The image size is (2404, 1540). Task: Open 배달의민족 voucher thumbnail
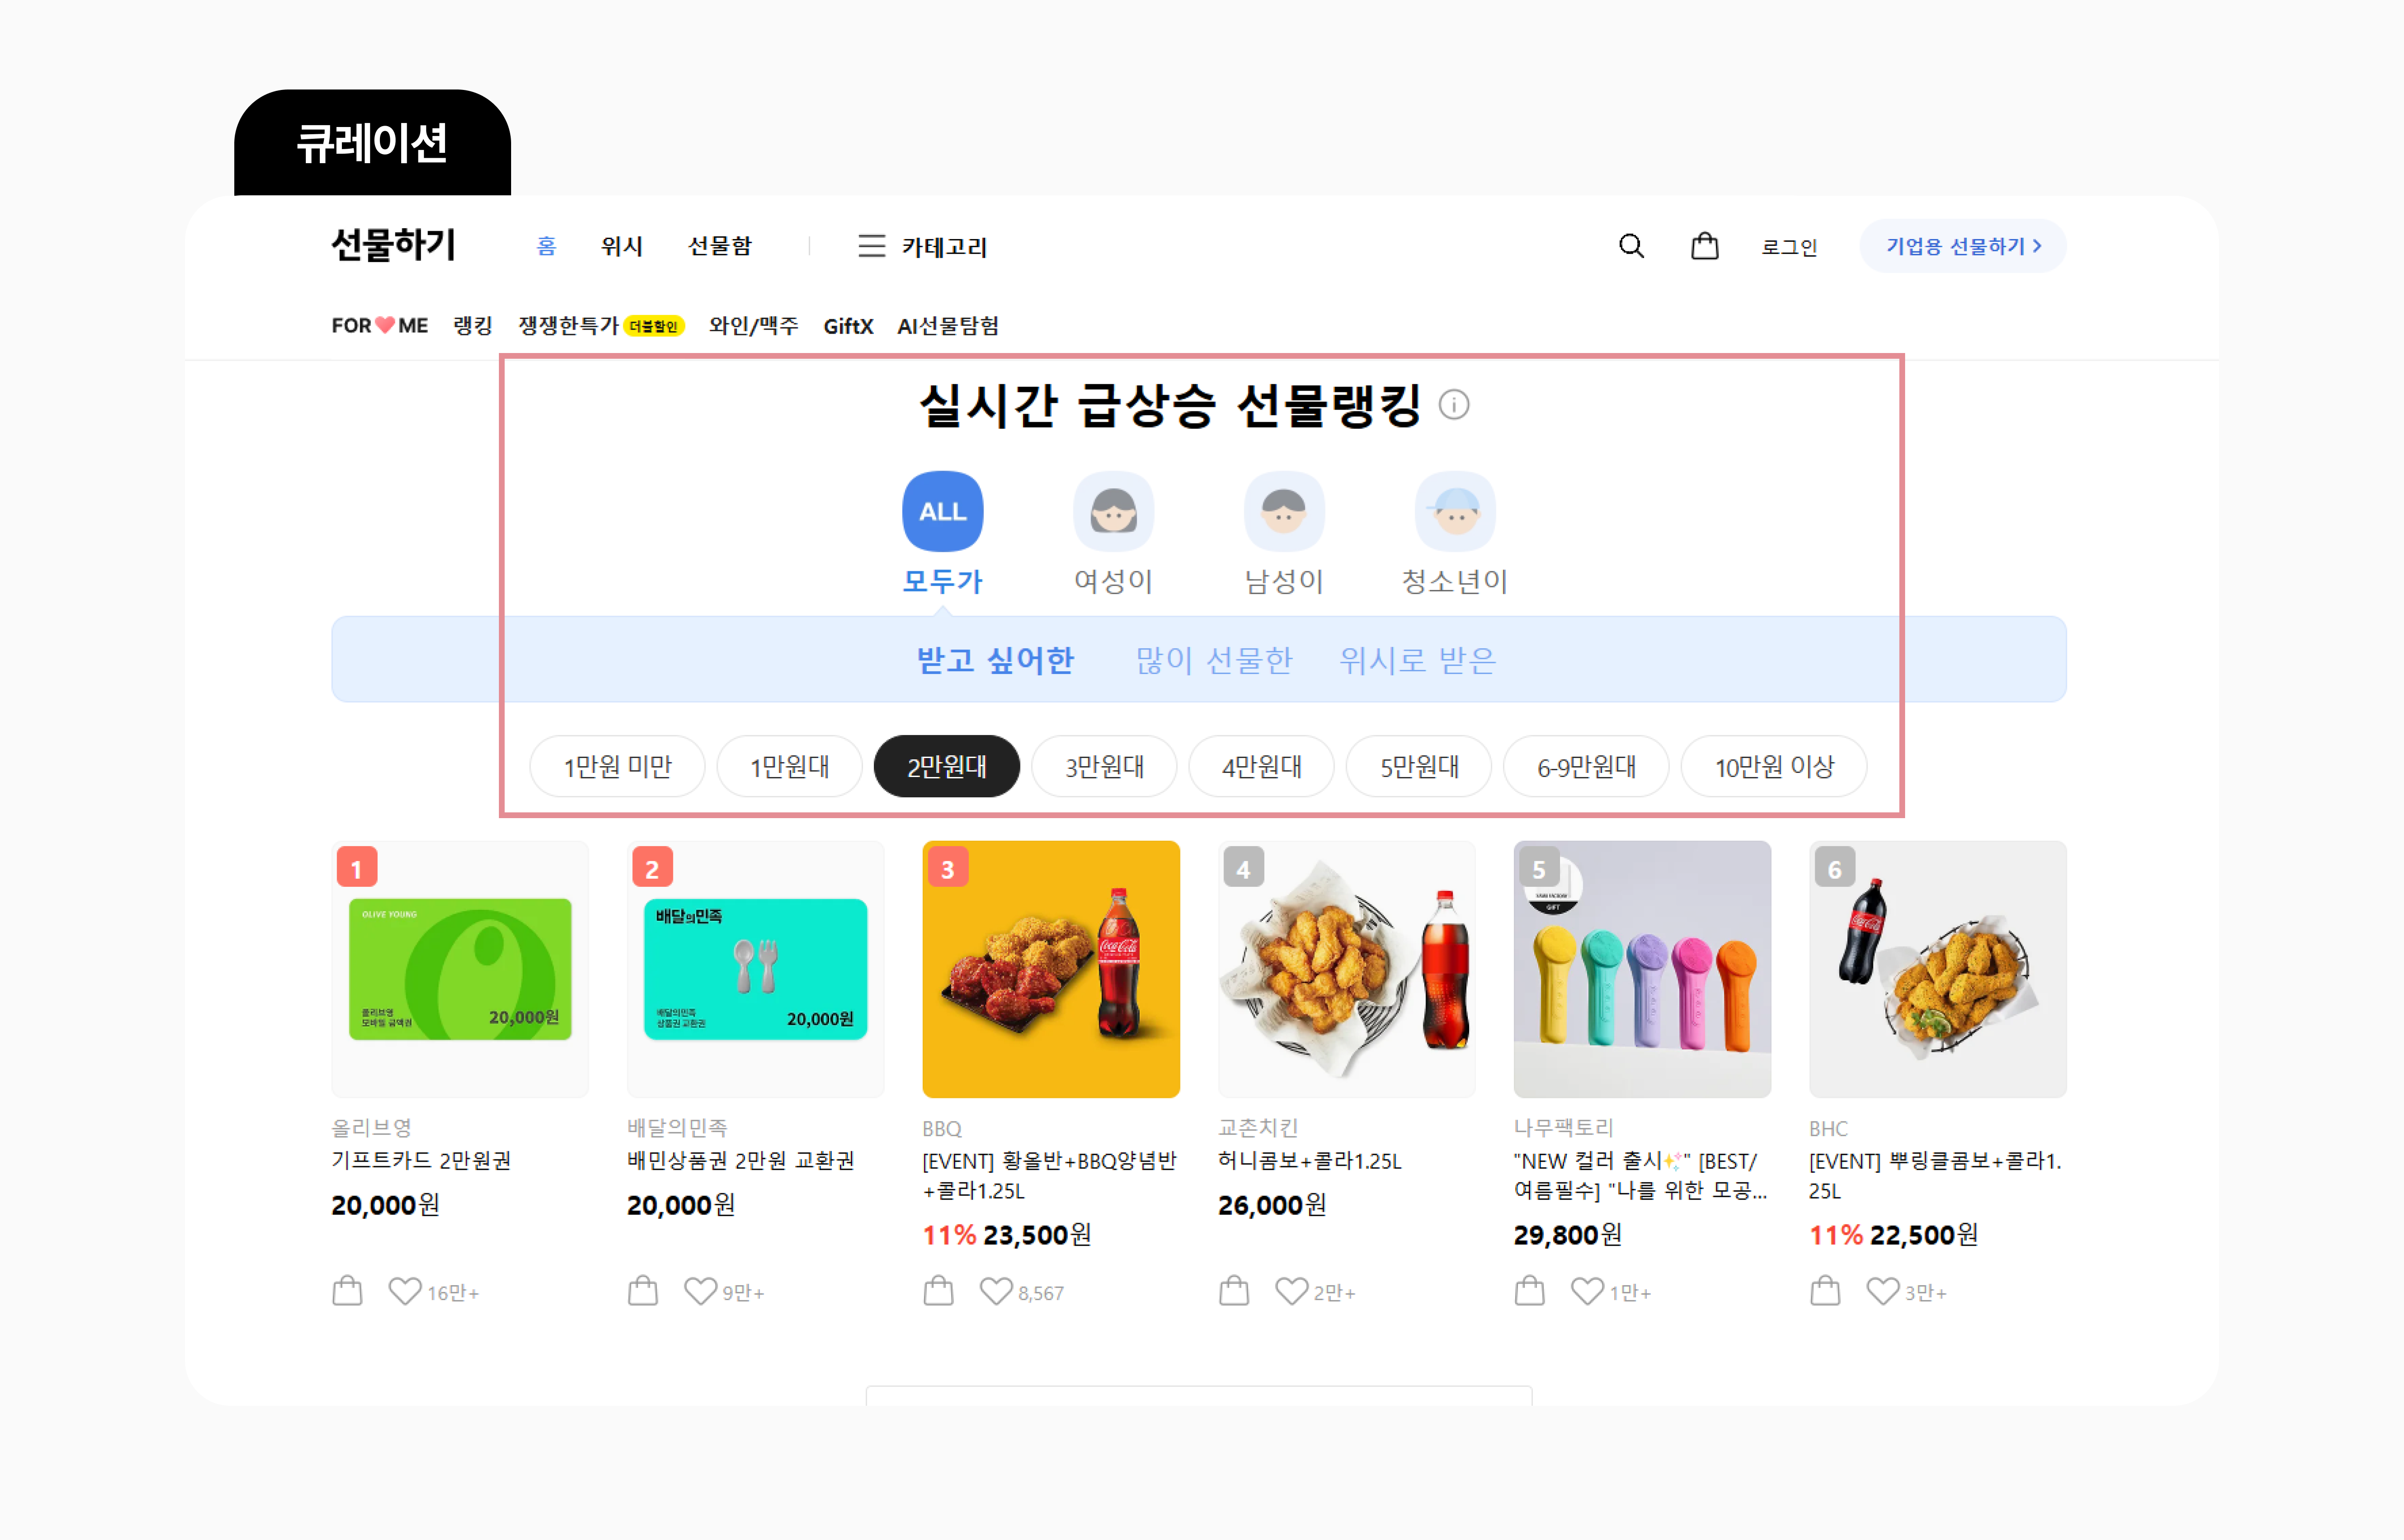point(755,969)
